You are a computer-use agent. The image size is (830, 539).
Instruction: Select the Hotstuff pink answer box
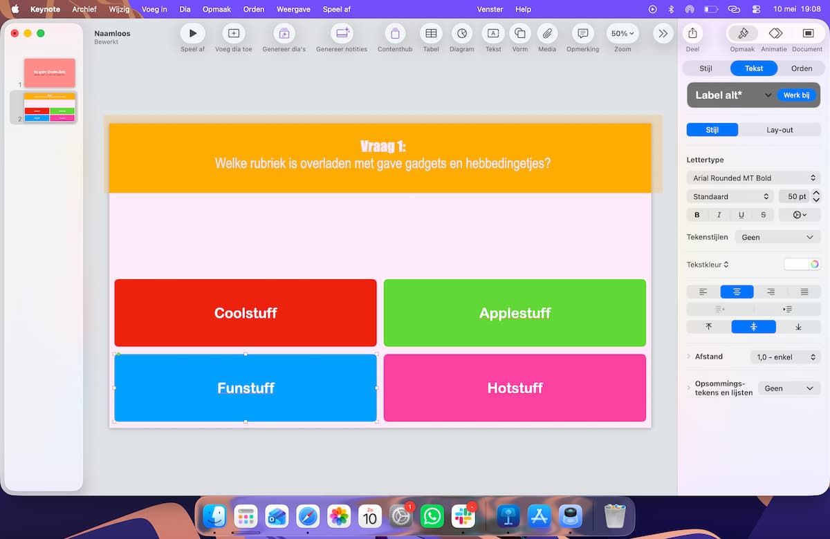pyautogui.click(x=515, y=388)
